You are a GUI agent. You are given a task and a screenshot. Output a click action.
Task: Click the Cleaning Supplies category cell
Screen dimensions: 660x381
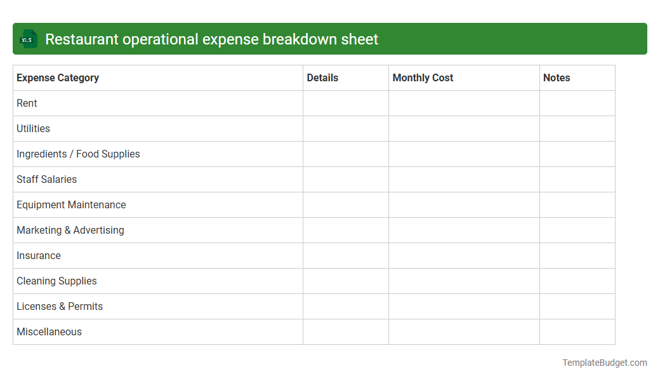click(56, 281)
